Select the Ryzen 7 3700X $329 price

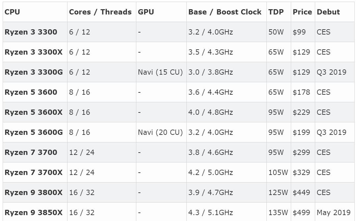click(x=301, y=172)
